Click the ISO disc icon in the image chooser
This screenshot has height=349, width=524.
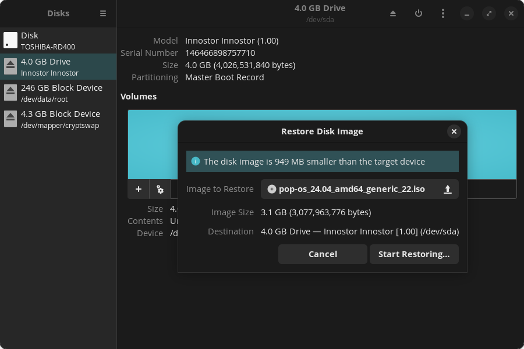271,188
